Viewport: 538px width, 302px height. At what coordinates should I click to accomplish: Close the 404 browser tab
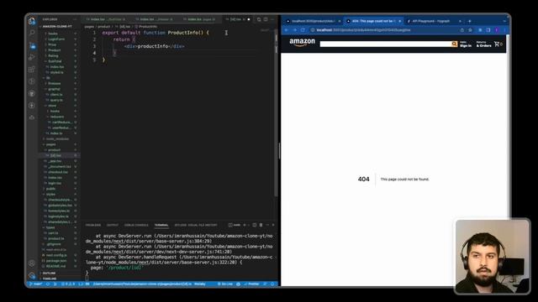(400, 21)
